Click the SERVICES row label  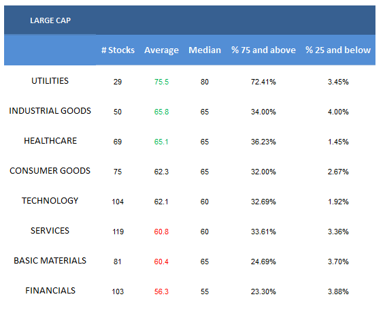[50, 231]
